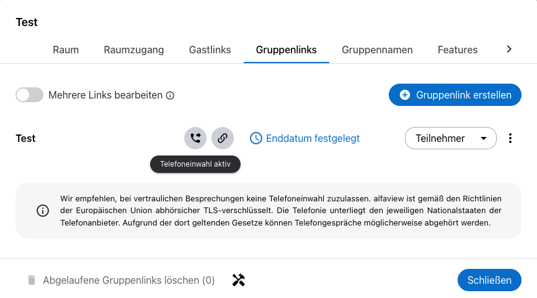Toggle the Mehrere Links bearbeiten switch
This screenshot has width=537, height=298.
(x=30, y=95)
